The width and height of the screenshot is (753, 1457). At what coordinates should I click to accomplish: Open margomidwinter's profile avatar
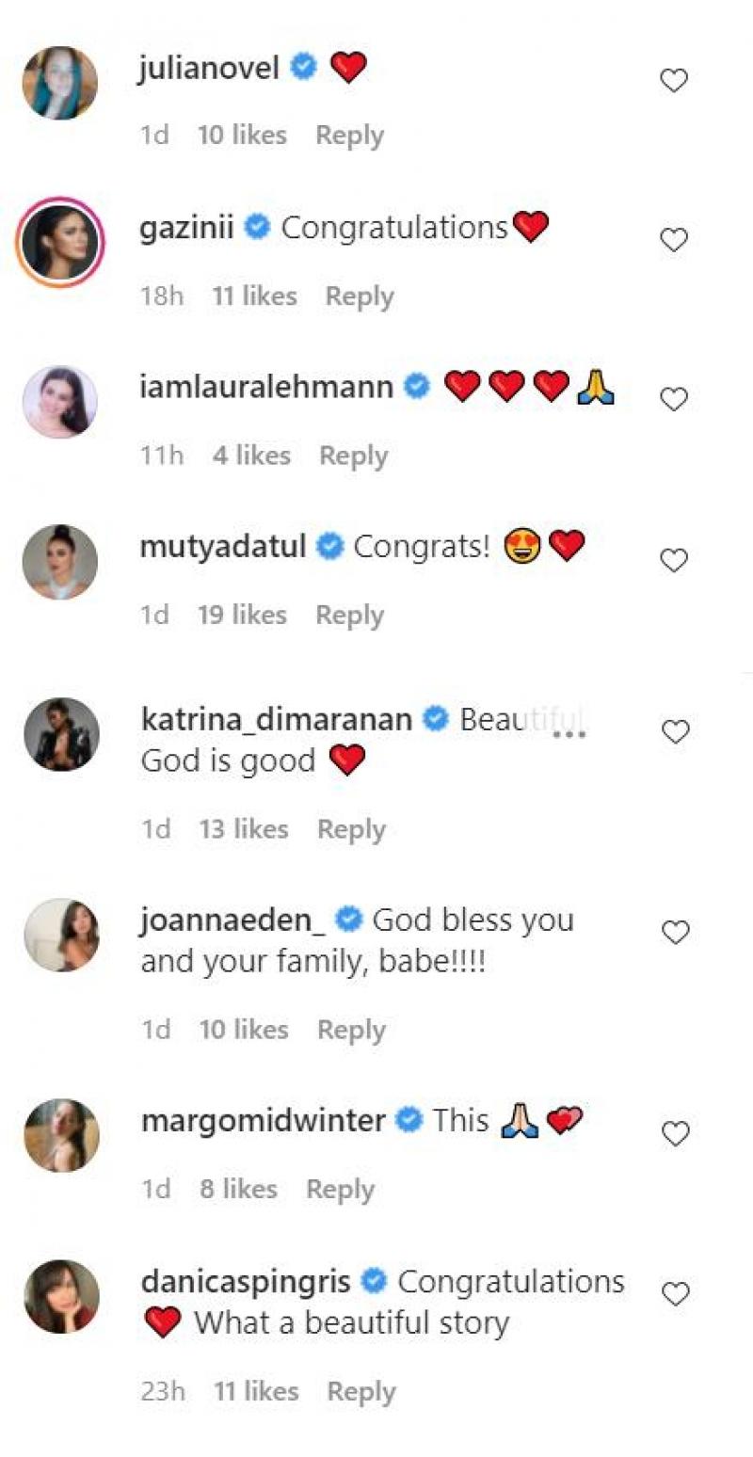coord(61,1136)
